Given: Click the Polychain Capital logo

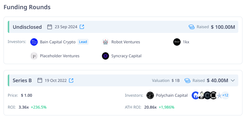Looking at the screenshot, I should click(x=150, y=95).
